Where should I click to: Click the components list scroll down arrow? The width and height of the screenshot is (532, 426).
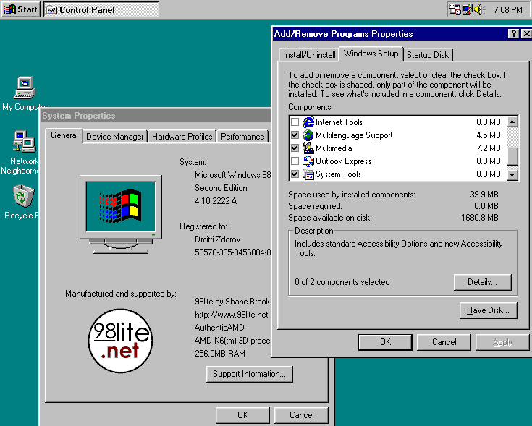click(x=512, y=175)
